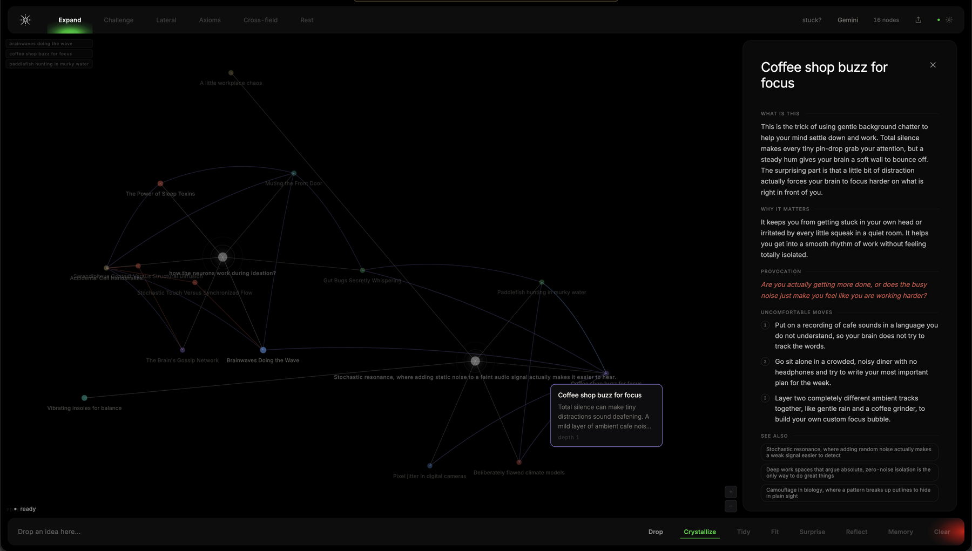Toggle the sun theme icon
Viewport: 972px width, 551px height.
click(949, 20)
